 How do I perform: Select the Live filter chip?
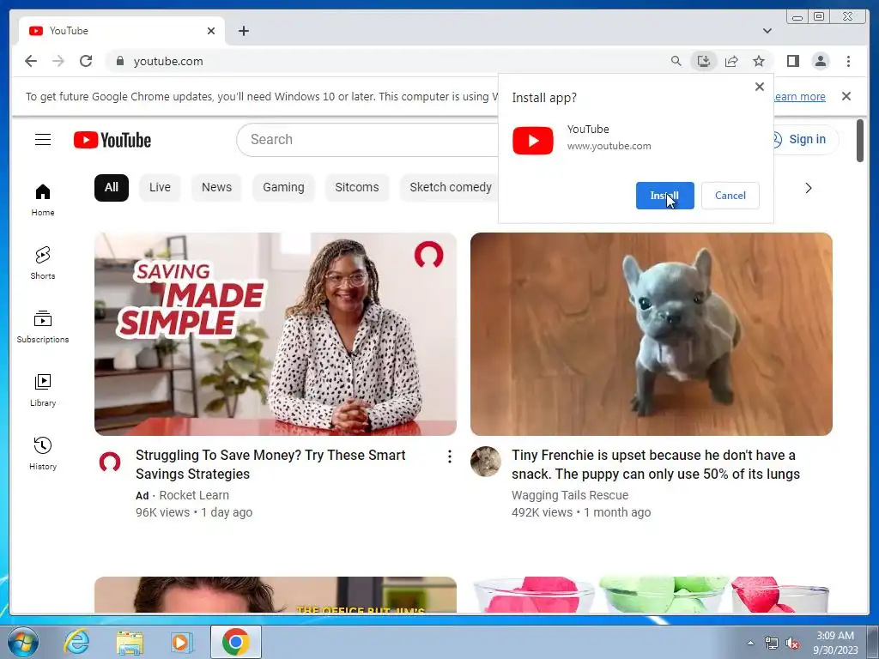click(x=160, y=187)
